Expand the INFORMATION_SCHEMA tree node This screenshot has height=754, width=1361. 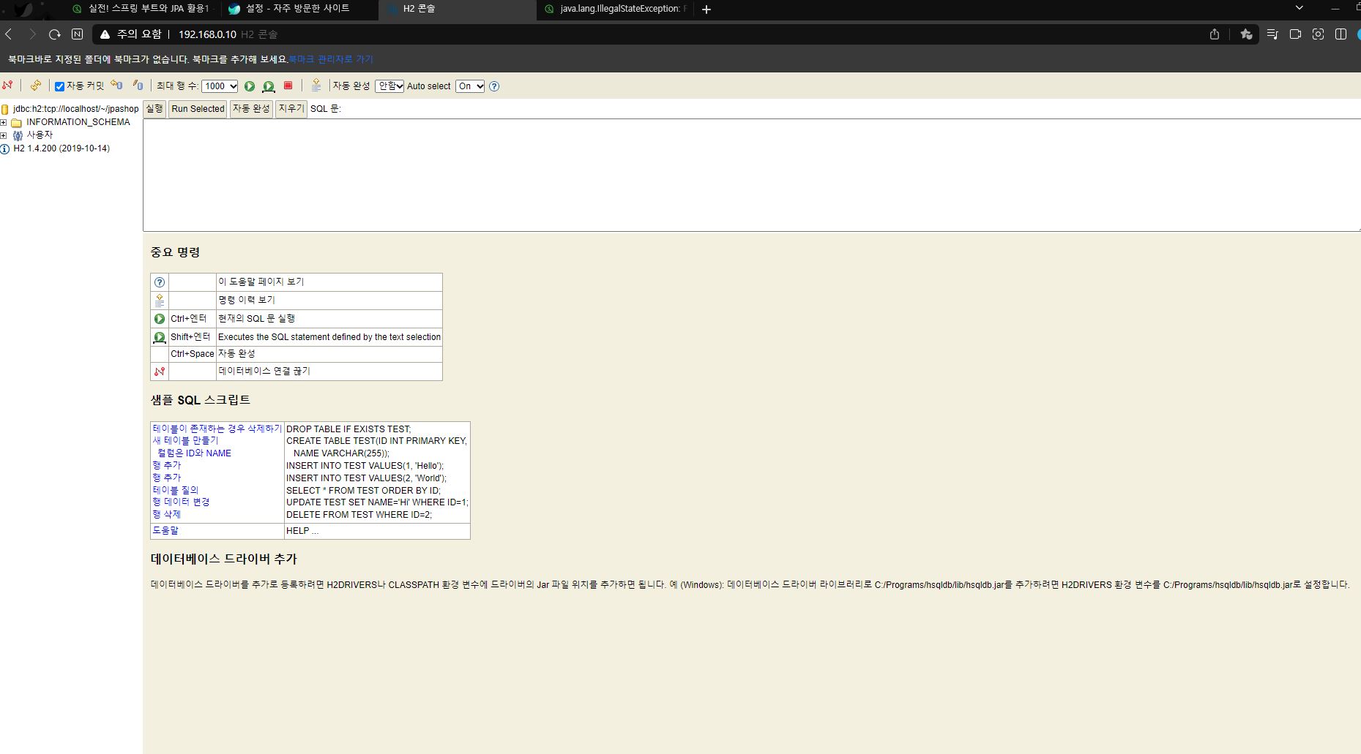pyautogui.click(x=4, y=123)
